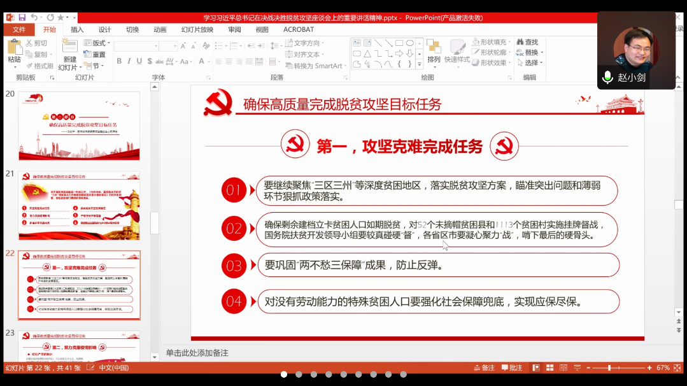Click the Reset slide icon
Screen dimensions: 687x386
point(94,54)
